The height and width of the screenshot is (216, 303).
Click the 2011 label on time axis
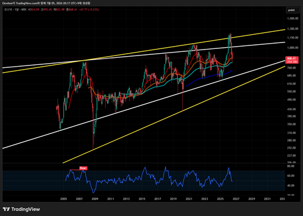tap(111, 199)
